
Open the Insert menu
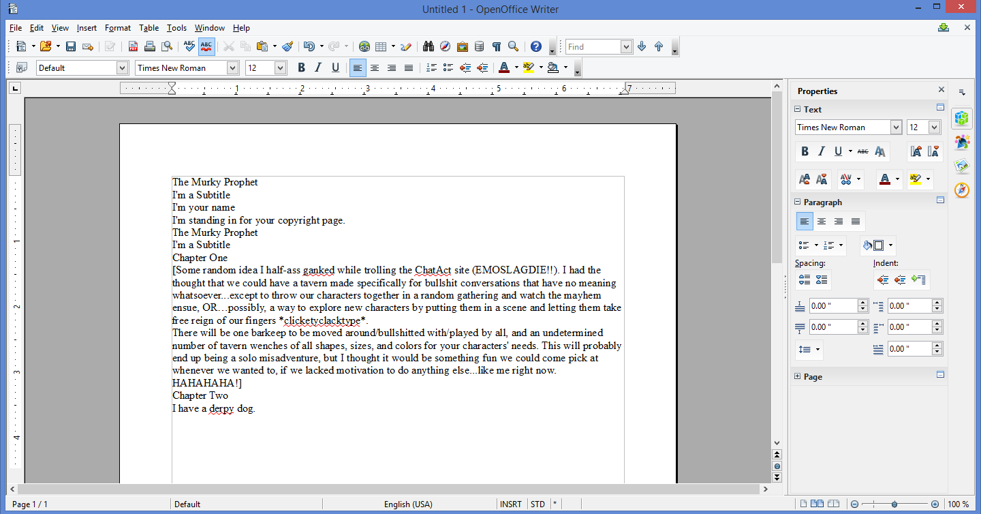[x=87, y=28]
